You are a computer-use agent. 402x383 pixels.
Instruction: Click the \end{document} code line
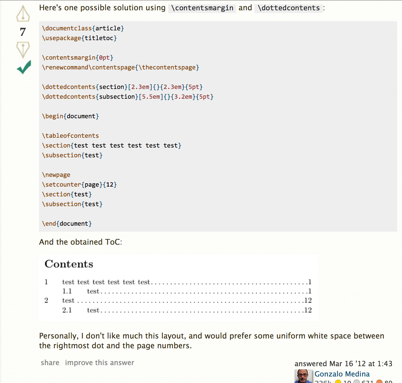[x=67, y=224]
